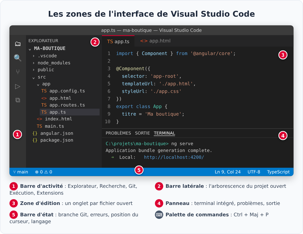This screenshot has height=234, width=303.
Task: Click 'Application bundle generation complete.' output
Action: (159, 150)
